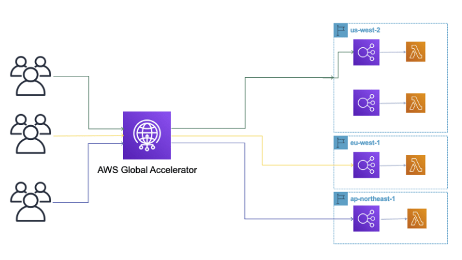Click the AWS Global Accelerator caption text
The width and height of the screenshot is (462, 260).
[147, 170]
